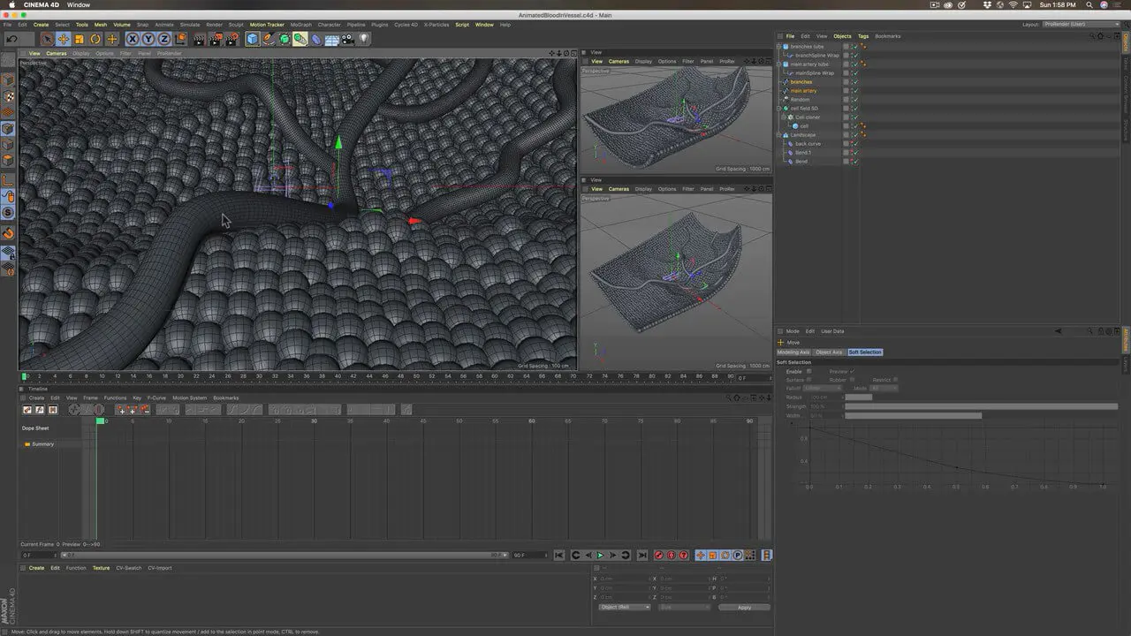Toggle enable checkmark for Bend.1

coord(855,153)
